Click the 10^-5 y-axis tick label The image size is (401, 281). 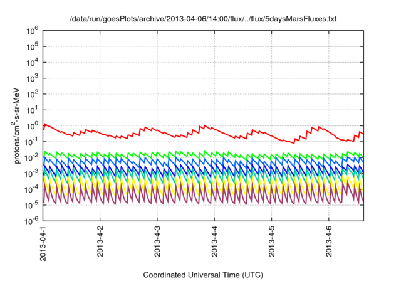coord(31,205)
